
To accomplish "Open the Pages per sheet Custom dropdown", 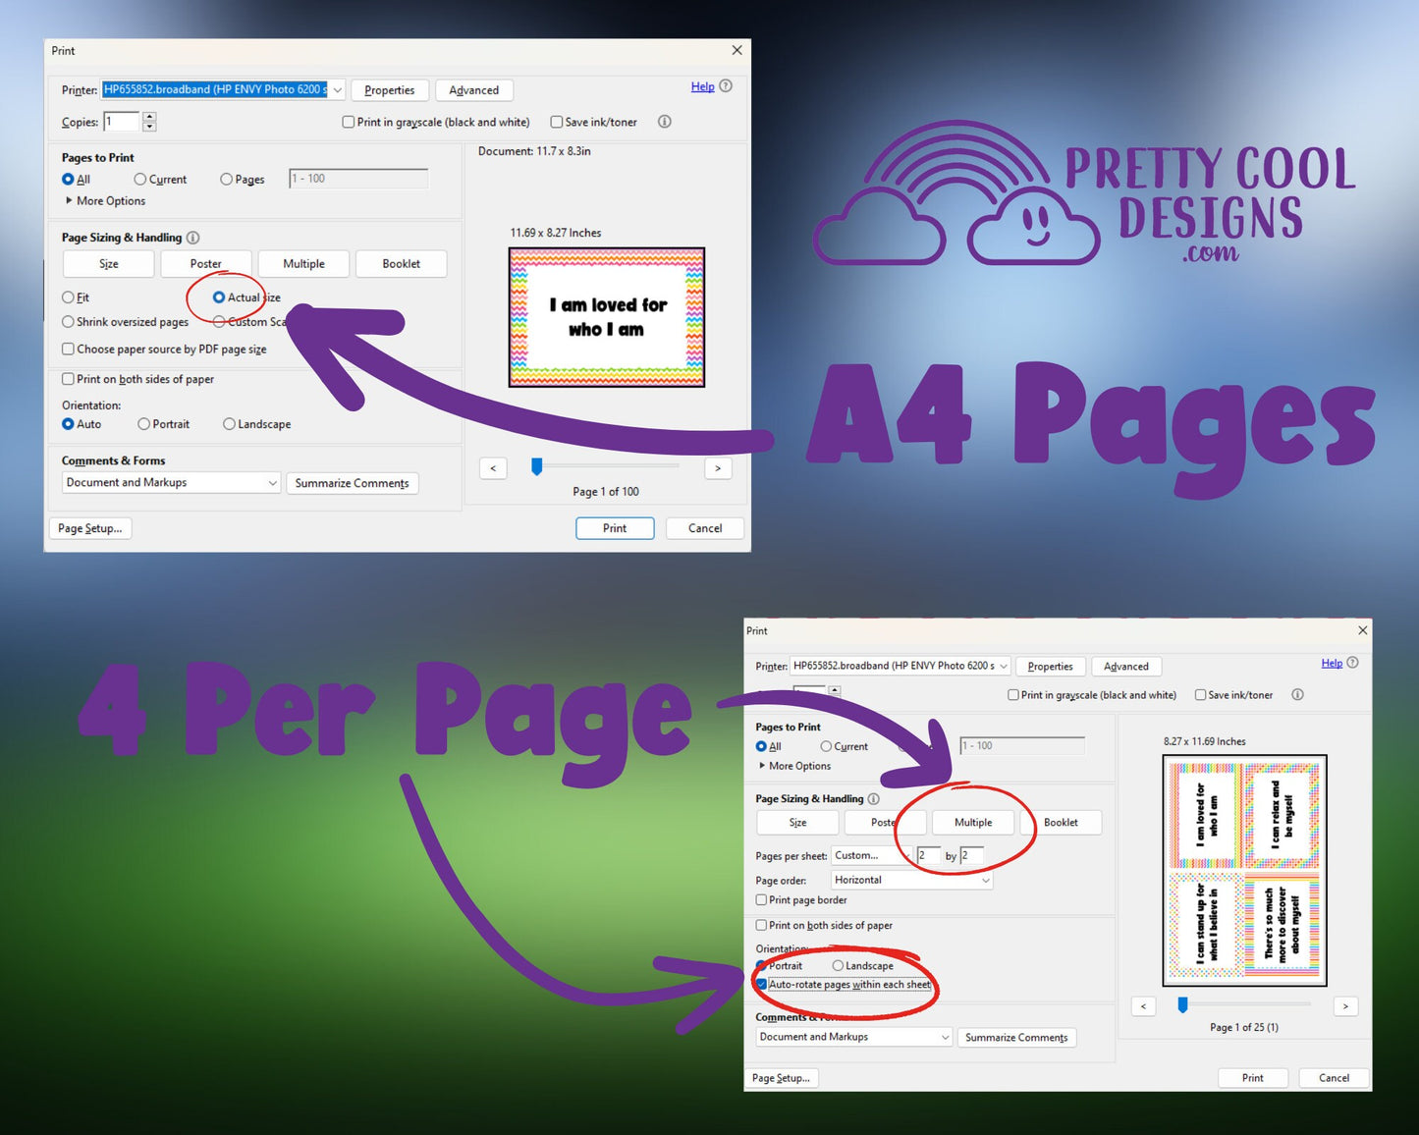I will point(871,855).
